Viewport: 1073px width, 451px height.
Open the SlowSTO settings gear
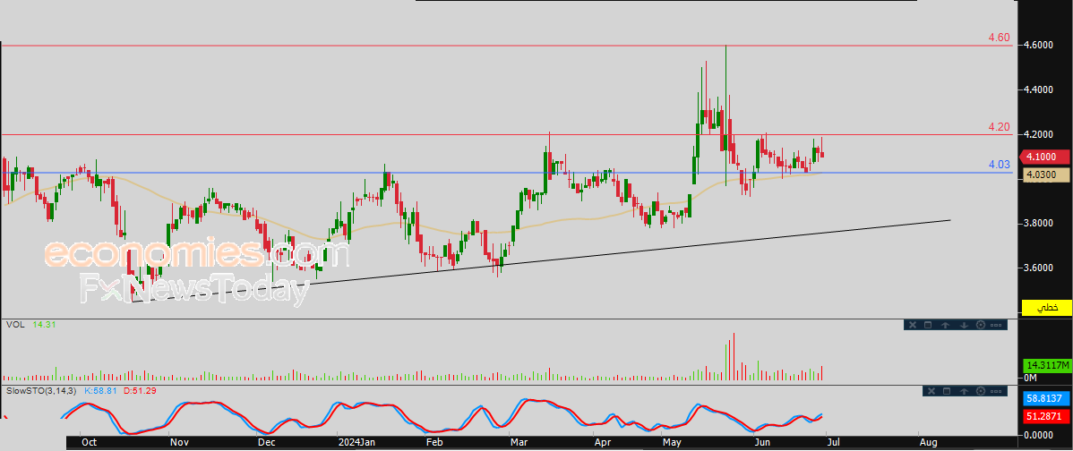tap(981, 391)
